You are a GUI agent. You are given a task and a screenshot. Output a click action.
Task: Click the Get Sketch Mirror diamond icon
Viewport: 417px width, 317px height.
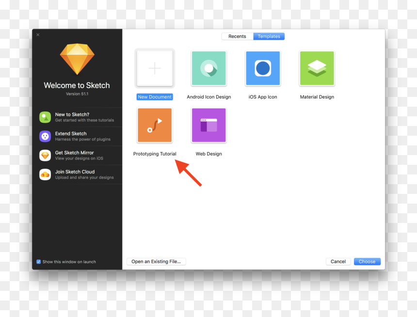pyautogui.click(x=45, y=156)
